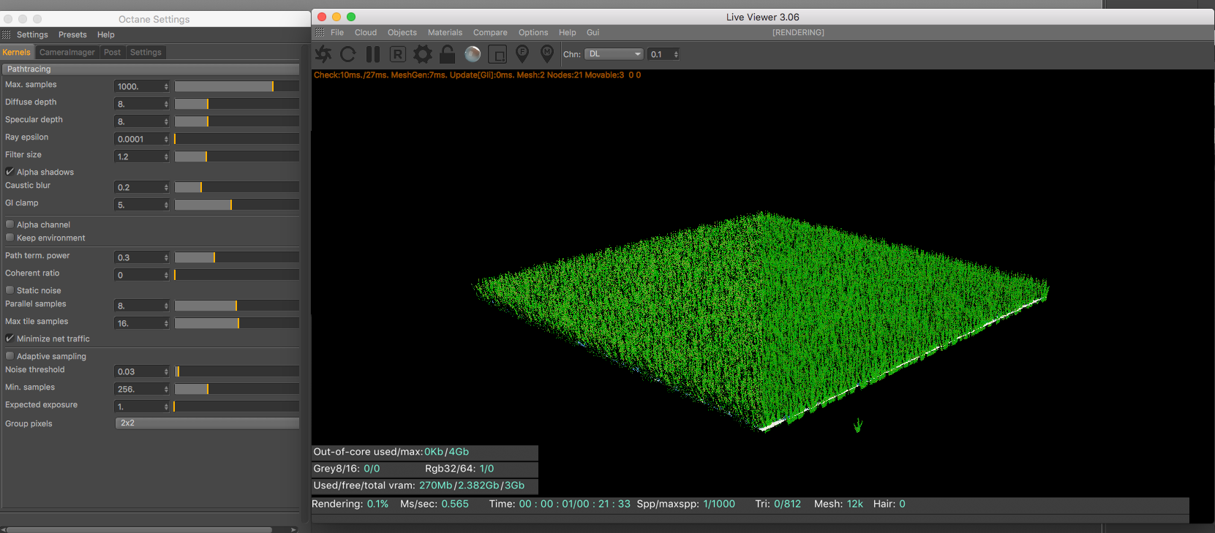Pause the Live Viewer render
1215x533 pixels.
coord(373,54)
